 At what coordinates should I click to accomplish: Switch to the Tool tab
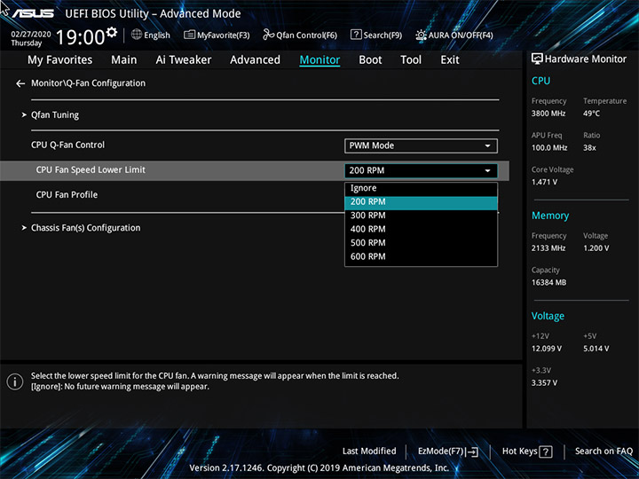tap(411, 60)
